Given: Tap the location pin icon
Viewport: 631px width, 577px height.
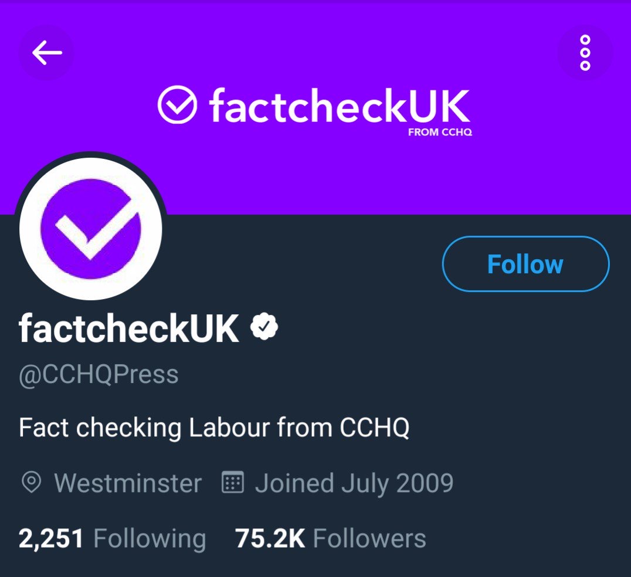Looking at the screenshot, I should (30, 483).
